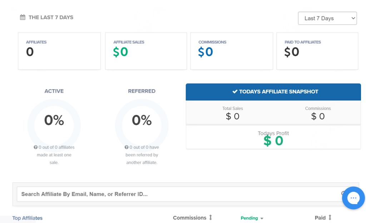The width and height of the screenshot is (366, 223).
Task: Click the Commissions column header text
Action: 189,218
